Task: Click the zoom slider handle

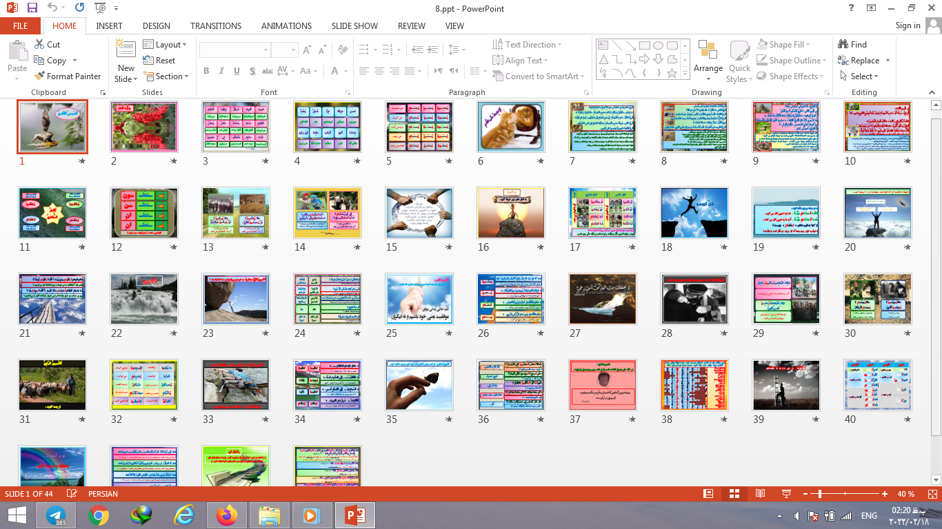Action: (x=819, y=494)
